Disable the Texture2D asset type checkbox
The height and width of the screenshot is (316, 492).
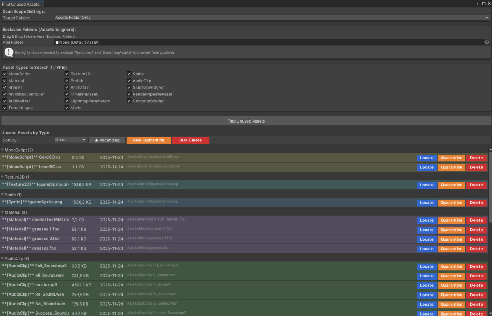coord(67,74)
